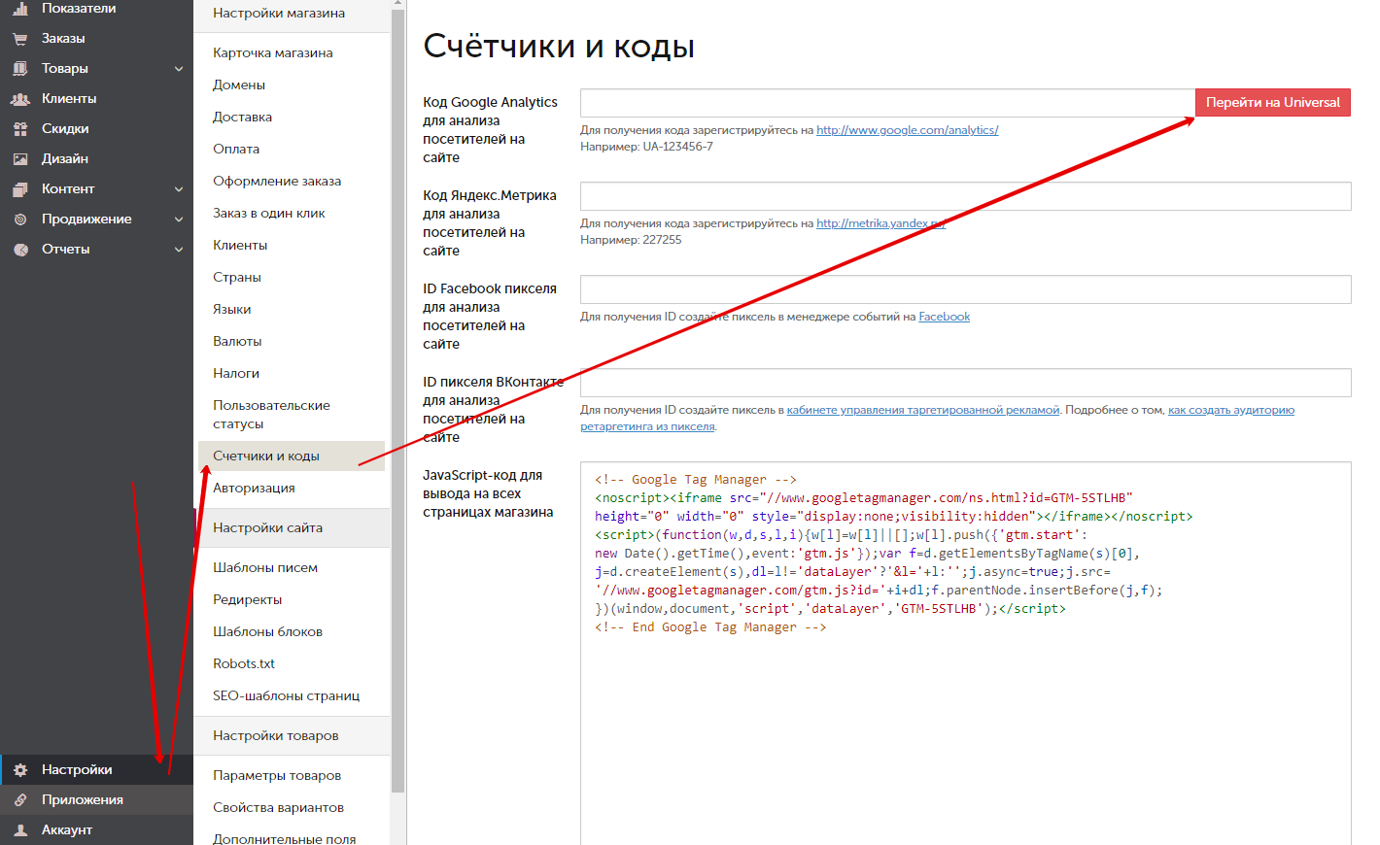Click the Заказы cart icon

click(x=20, y=39)
